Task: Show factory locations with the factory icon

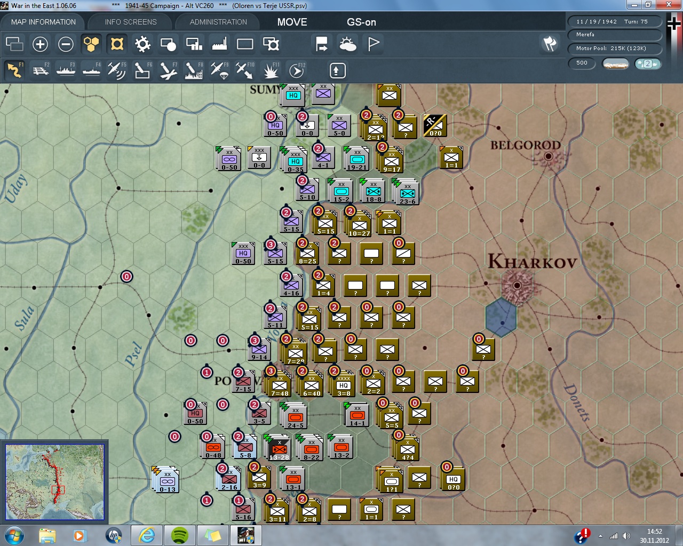Action: [219, 44]
